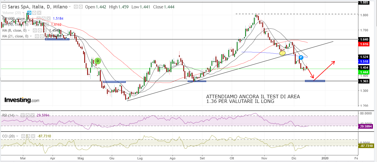Toggle Volume (20) indicator visibility
The height and width of the screenshot is (162, 377).
(29, 13)
